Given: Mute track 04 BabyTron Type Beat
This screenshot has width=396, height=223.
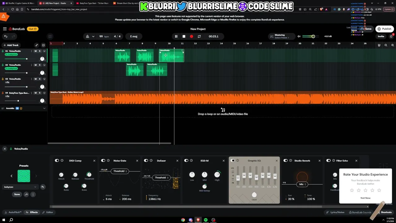Looking at the screenshot, I should [x=36, y=93].
